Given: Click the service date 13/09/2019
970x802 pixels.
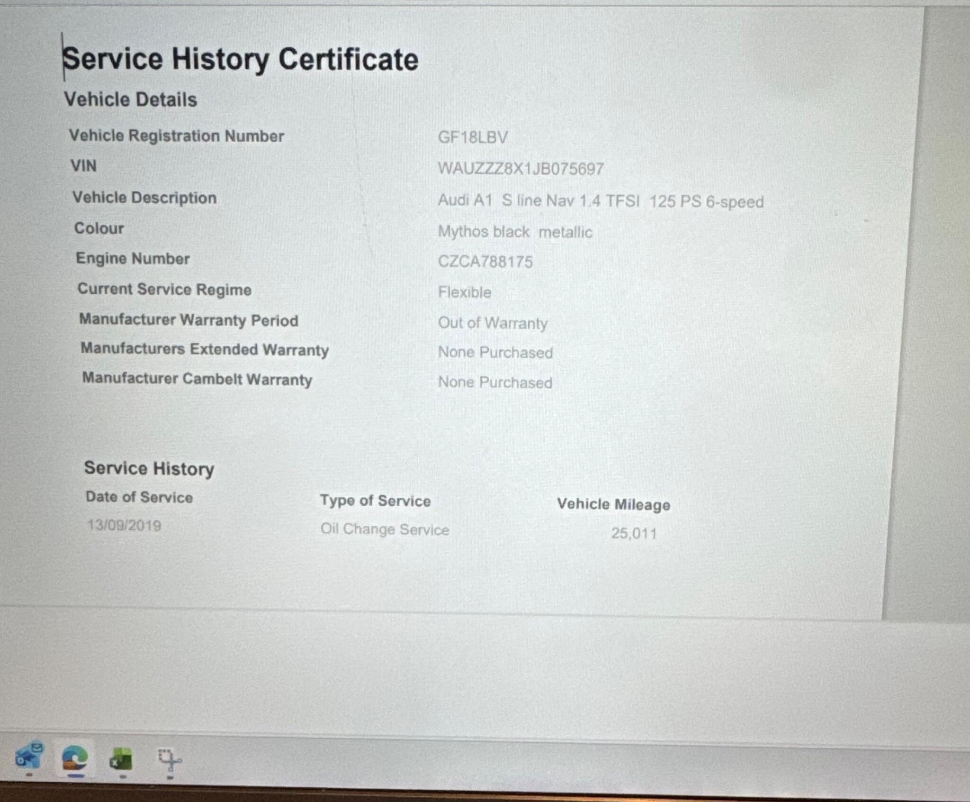Looking at the screenshot, I should (x=124, y=525).
